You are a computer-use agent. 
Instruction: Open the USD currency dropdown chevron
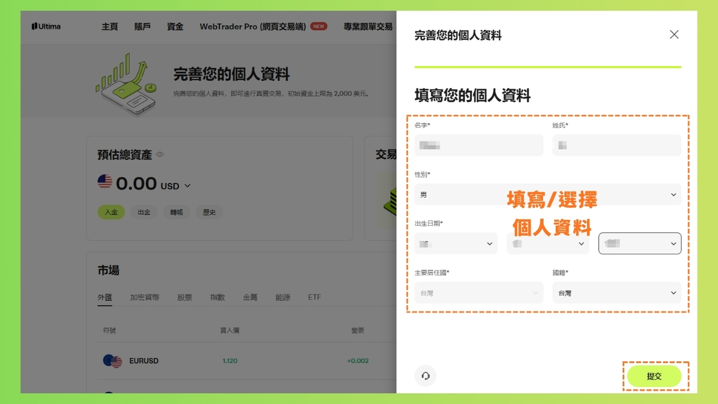click(x=187, y=186)
